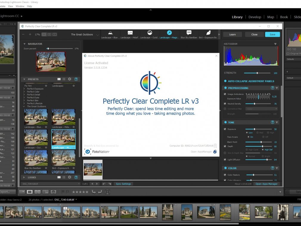Select the split view mode icon
The width and height of the screenshot is (301, 226).
[x=49, y=34]
